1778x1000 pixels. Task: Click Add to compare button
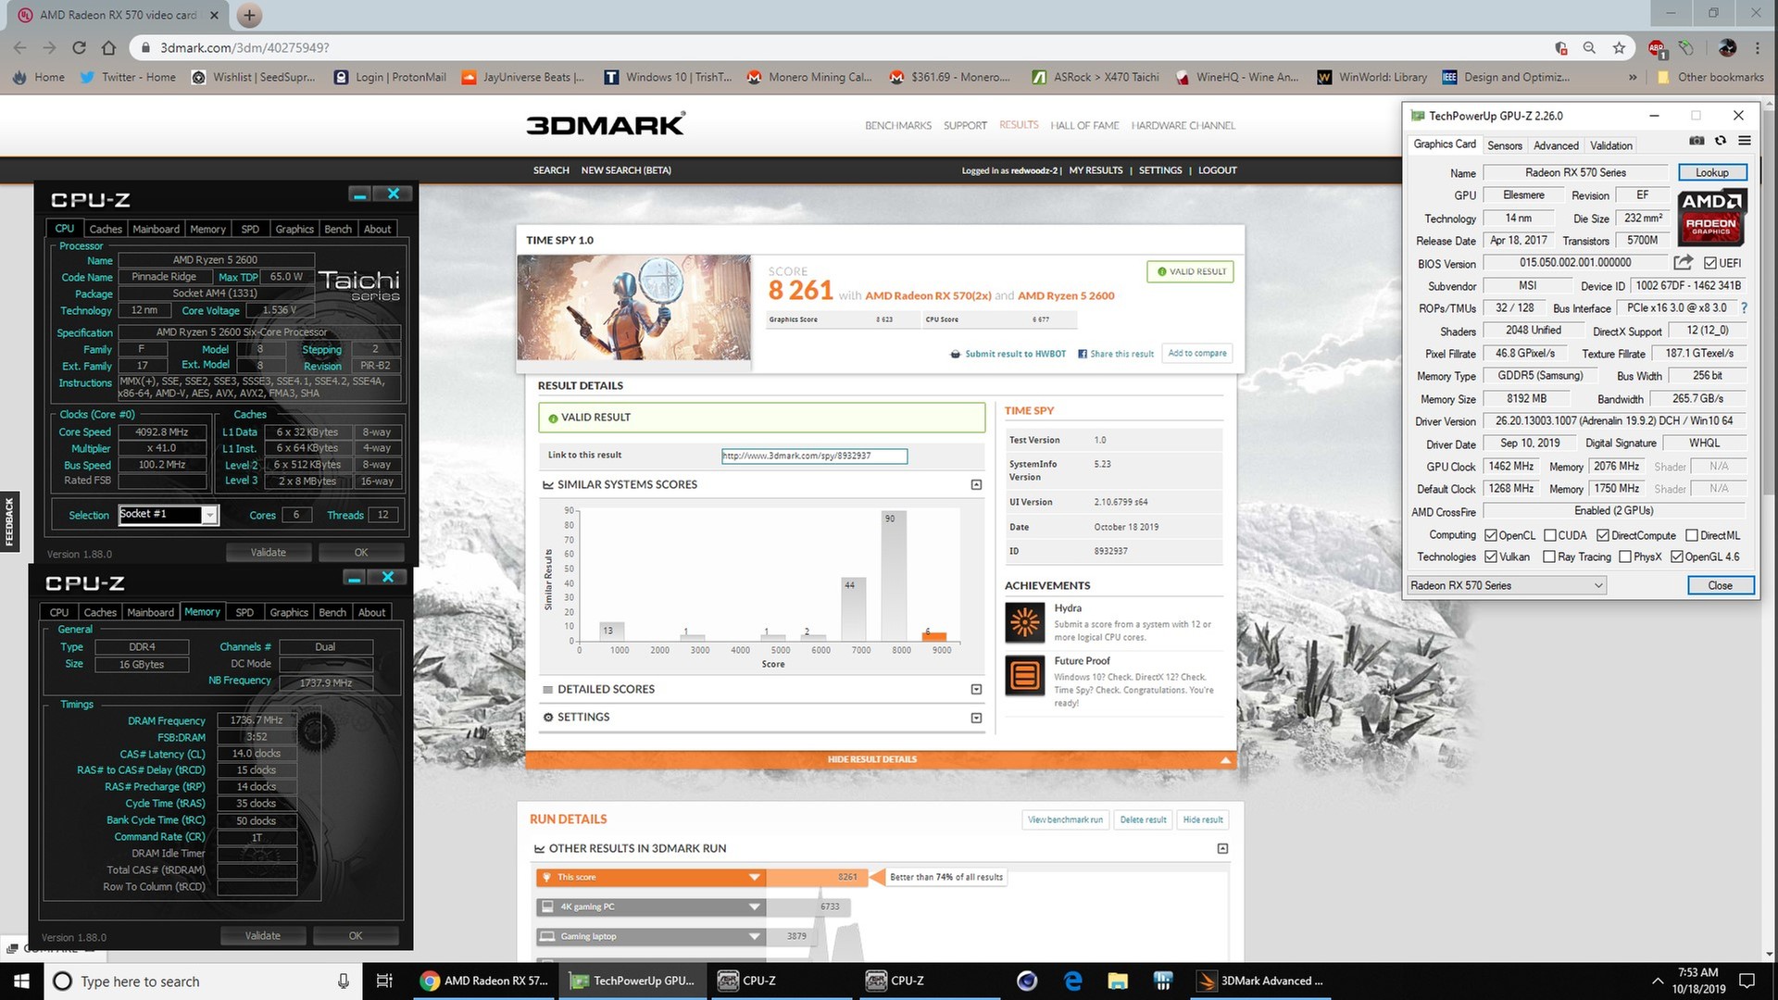(x=1197, y=353)
